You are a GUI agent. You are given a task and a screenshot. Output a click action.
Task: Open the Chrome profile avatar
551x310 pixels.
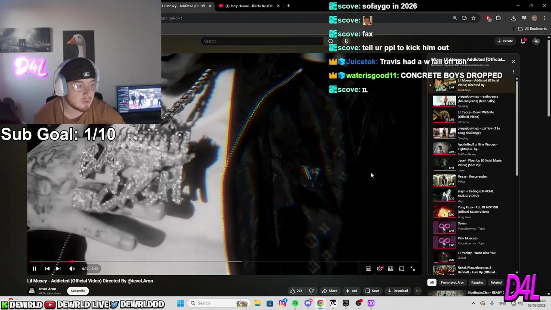click(x=534, y=18)
